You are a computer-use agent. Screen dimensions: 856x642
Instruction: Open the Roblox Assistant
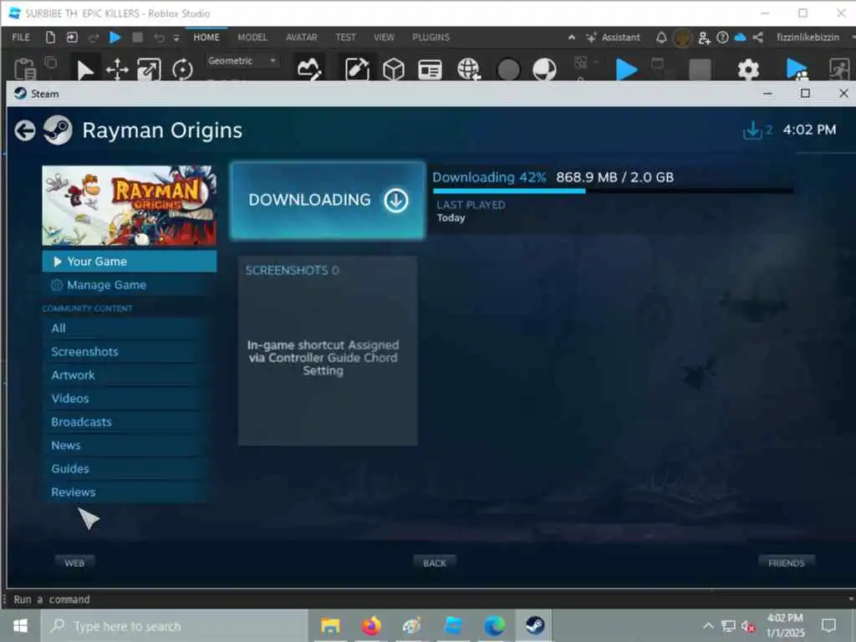pos(613,37)
